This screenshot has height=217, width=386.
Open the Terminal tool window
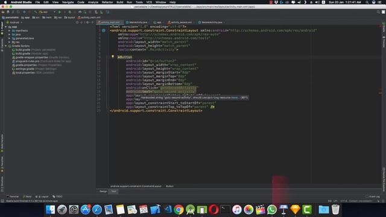pos(13,197)
